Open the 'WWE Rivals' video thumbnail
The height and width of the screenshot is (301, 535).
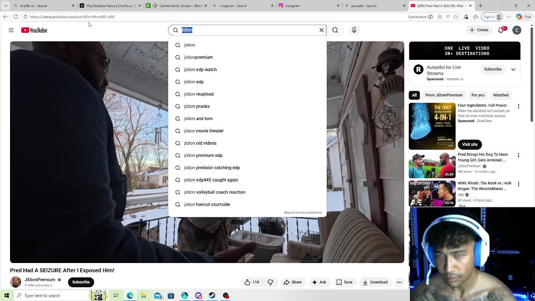pos(432,194)
